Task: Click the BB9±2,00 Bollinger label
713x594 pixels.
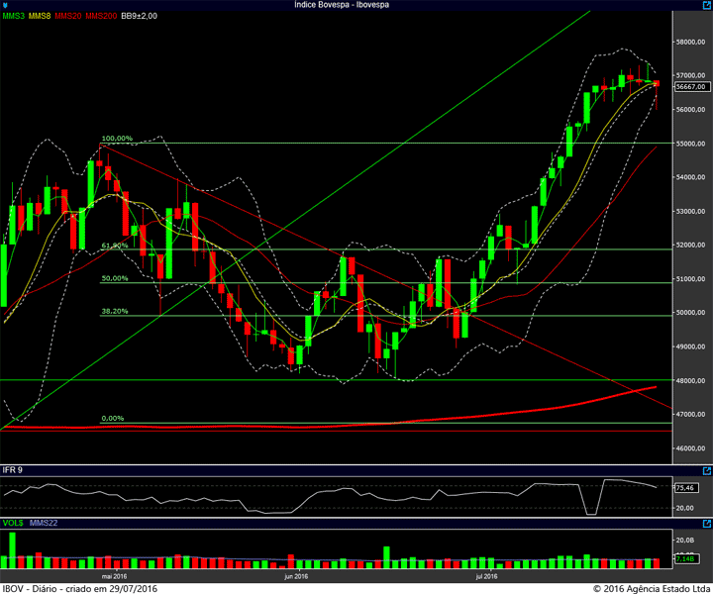Action: click(140, 16)
